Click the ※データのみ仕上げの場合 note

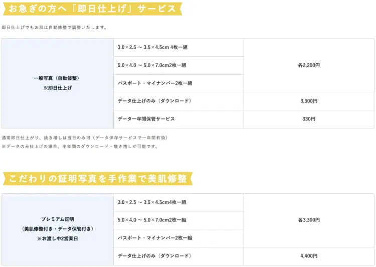click(x=80, y=147)
